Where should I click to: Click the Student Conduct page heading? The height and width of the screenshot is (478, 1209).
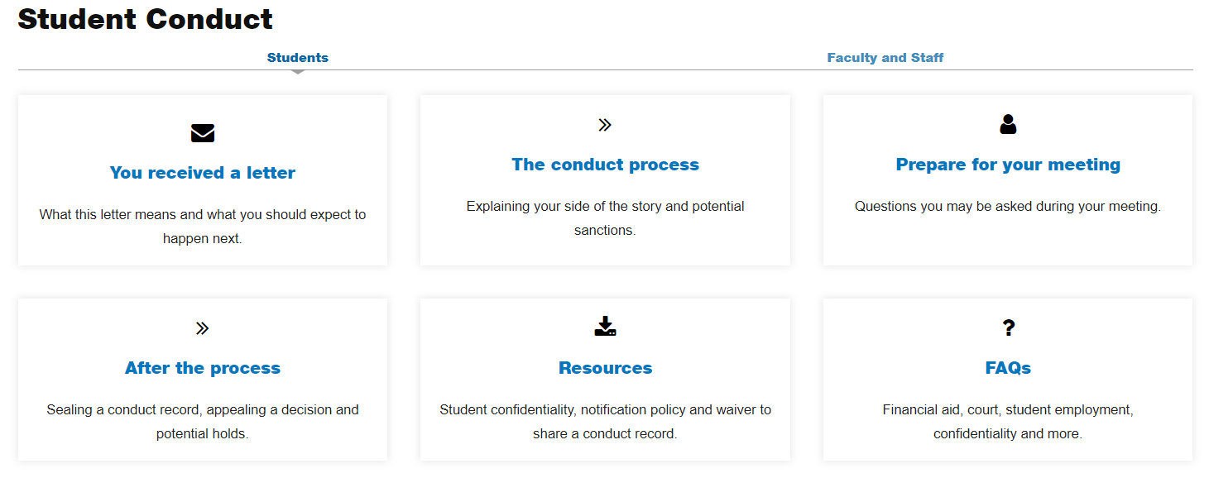pos(146,19)
